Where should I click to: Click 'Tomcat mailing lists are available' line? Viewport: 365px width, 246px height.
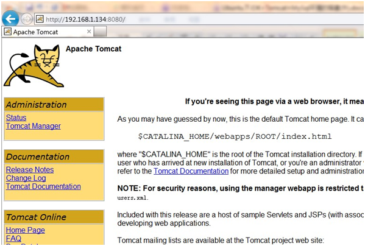[221, 240]
